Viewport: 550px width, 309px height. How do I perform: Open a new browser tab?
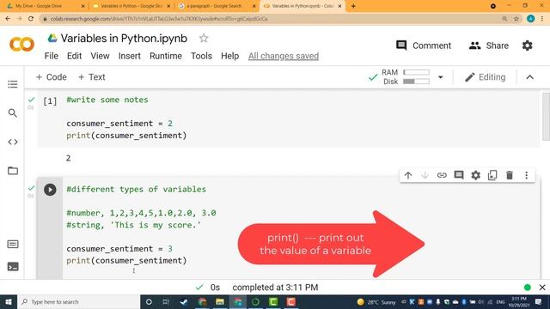(x=353, y=6)
